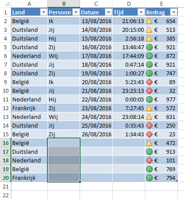Screen dimensions: 184x199
Task: Click the red diamond icon beside 89
Action: coord(149,82)
